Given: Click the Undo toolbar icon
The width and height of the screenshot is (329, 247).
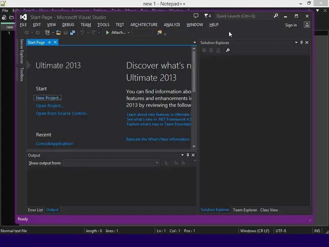Looking at the screenshot, I should (82, 32).
